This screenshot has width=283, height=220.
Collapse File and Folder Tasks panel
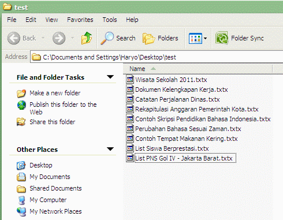[110, 77]
